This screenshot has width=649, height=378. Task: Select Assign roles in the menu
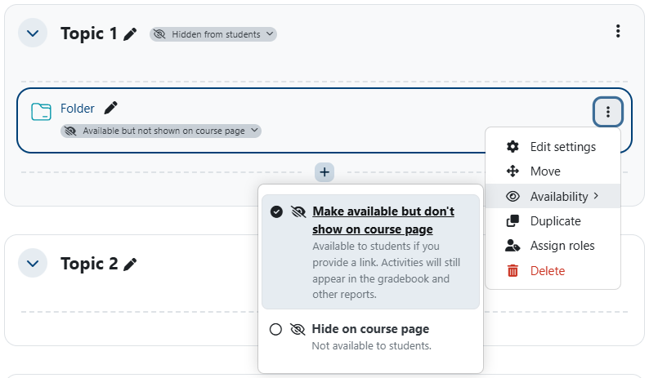point(553,246)
